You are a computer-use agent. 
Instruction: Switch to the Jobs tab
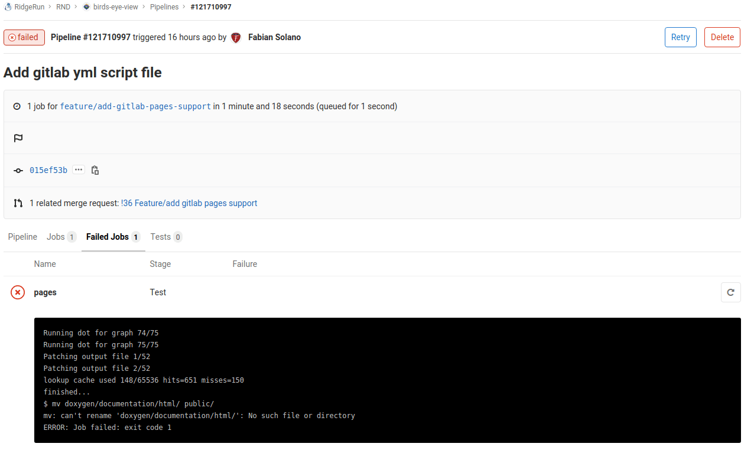57,237
